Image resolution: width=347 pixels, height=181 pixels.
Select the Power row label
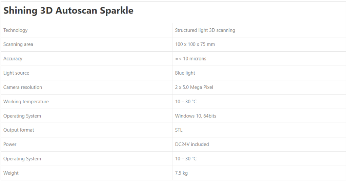tap(10, 145)
